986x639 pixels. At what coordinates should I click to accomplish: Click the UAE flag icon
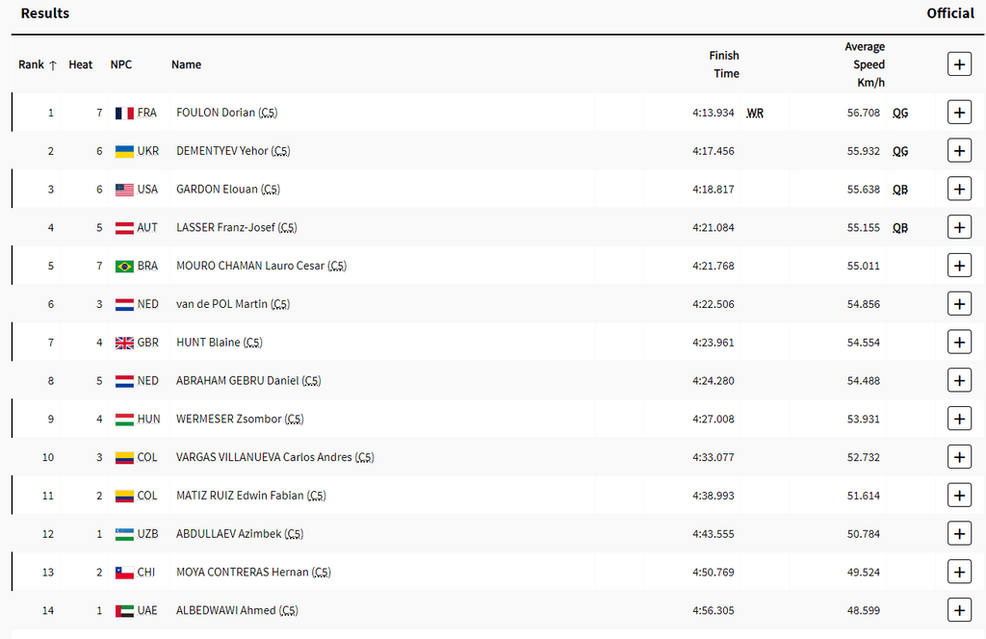click(124, 610)
